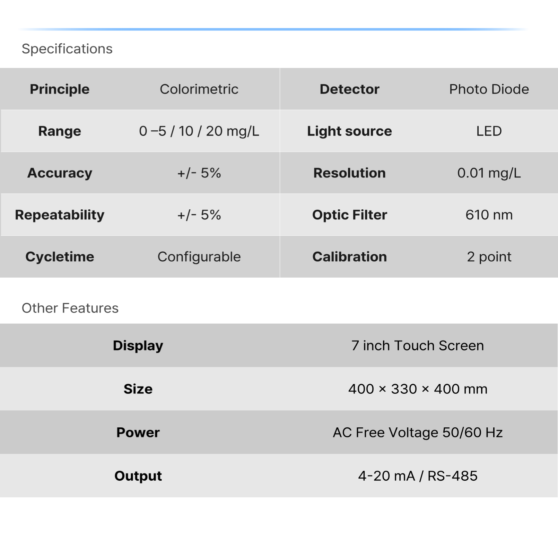
Task: Click the 7 inch Touch Screen value
Action: 417,346
